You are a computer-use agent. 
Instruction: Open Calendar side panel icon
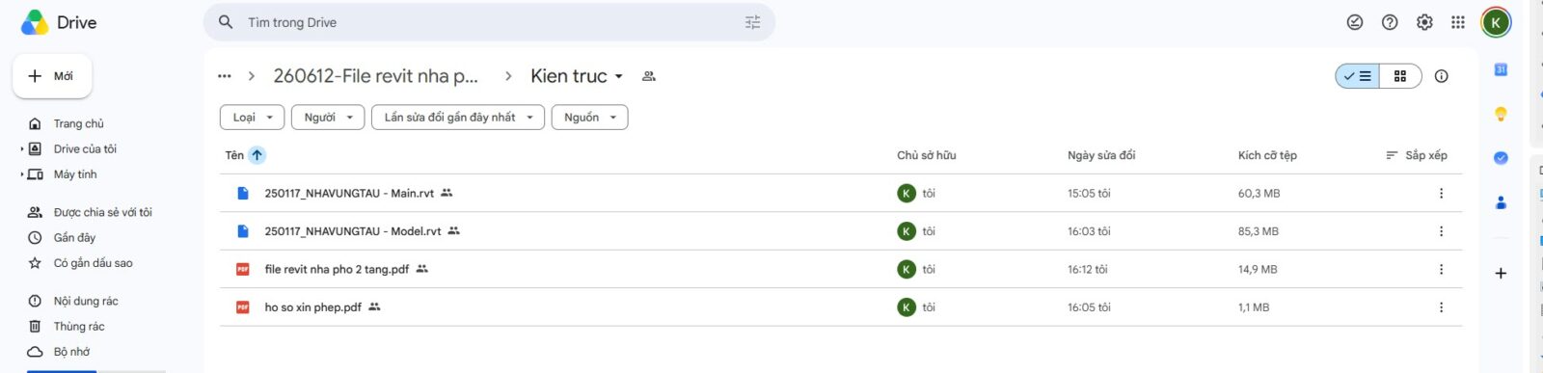(x=1501, y=69)
